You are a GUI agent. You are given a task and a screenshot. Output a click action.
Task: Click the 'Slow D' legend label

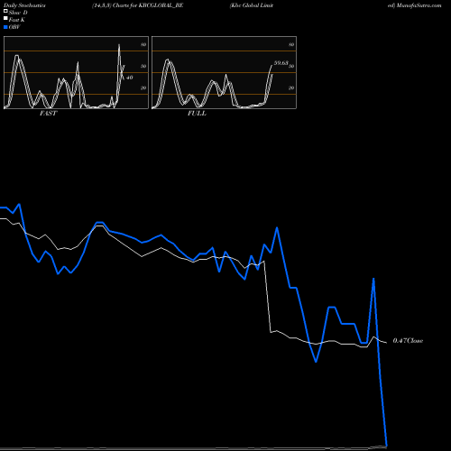pyautogui.click(x=18, y=13)
